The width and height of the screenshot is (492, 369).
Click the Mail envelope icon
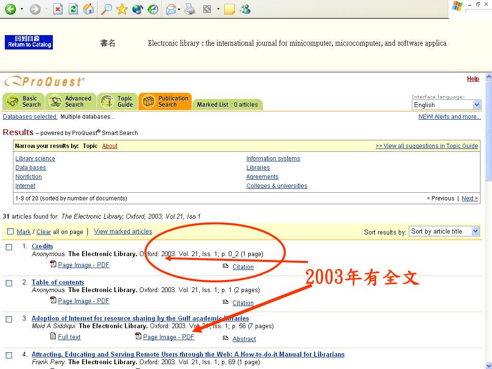coord(171,10)
